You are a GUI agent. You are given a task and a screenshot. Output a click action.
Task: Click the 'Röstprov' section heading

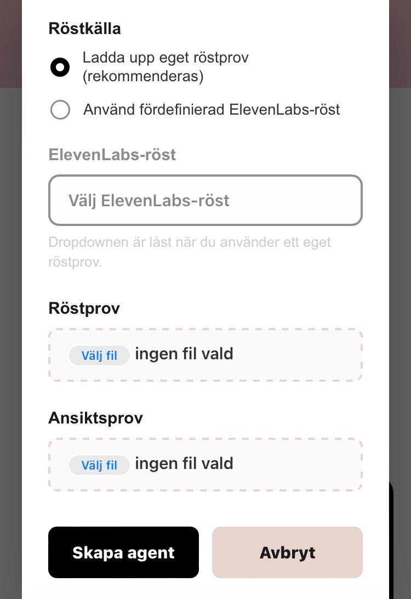[84, 308]
